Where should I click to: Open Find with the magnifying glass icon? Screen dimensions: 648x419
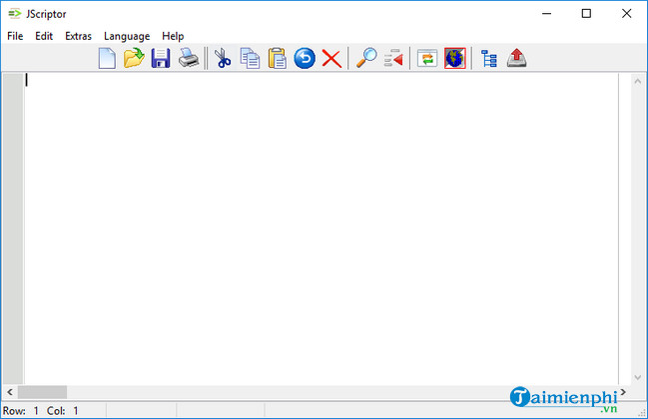pos(366,59)
